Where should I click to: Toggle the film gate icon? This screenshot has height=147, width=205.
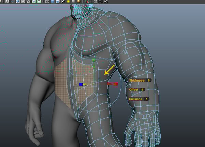tap(13, 2)
